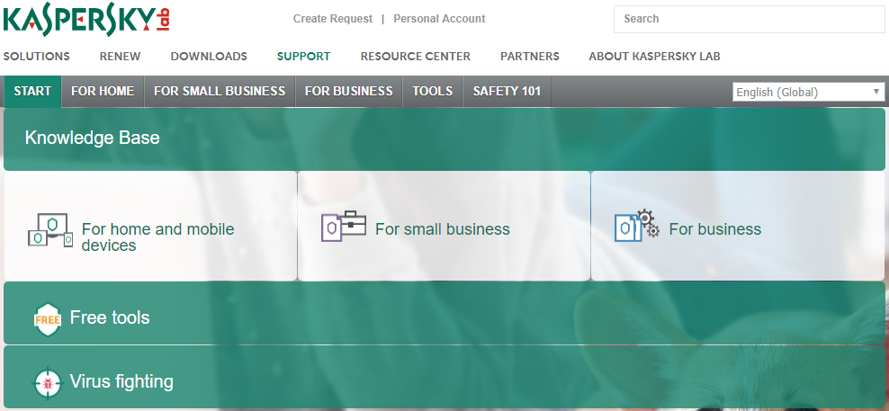Click the Create Request link

(x=333, y=19)
